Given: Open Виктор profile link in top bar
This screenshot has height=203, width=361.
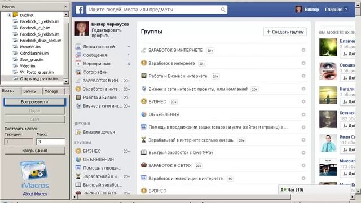Looking at the screenshot, I should (311, 10).
